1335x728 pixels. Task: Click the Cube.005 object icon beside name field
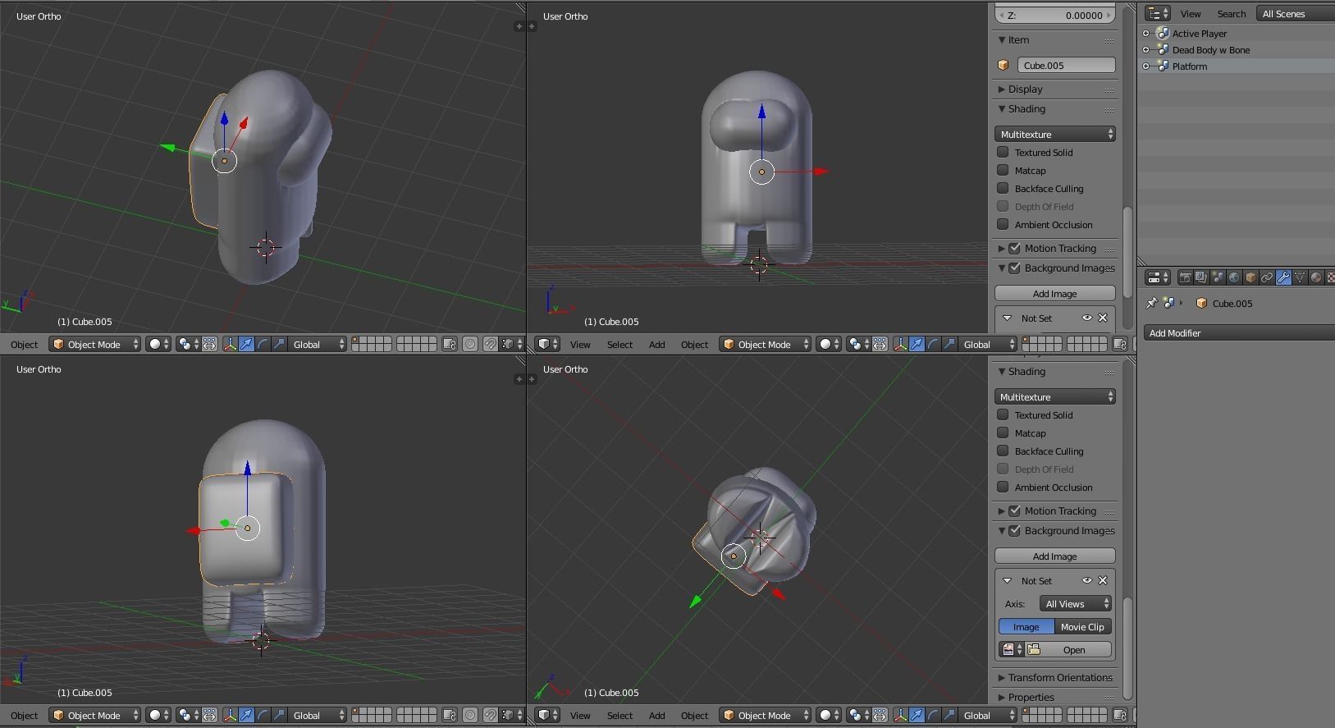(x=1003, y=65)
